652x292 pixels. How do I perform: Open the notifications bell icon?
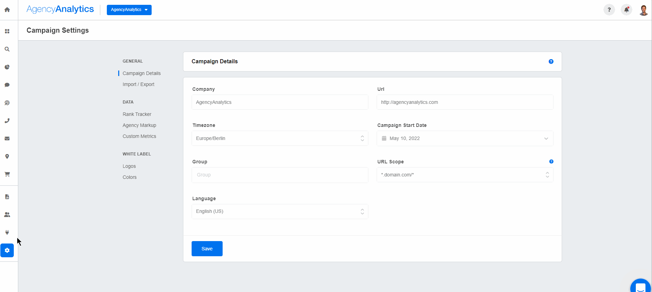[x=626, y=10]
